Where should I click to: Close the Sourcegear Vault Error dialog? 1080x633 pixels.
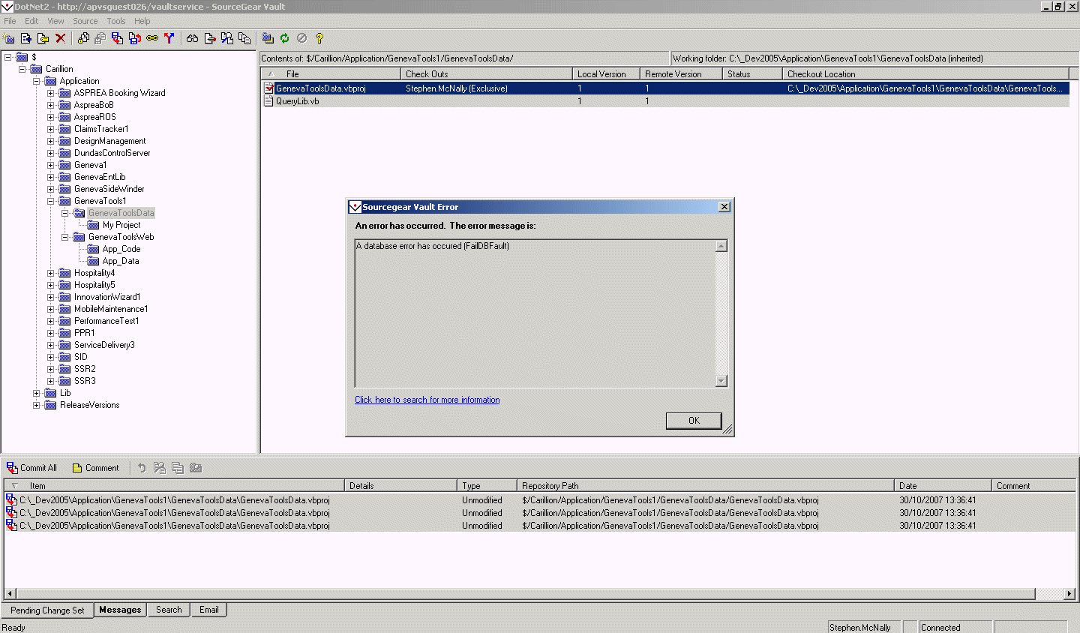(x=724, y=207)
